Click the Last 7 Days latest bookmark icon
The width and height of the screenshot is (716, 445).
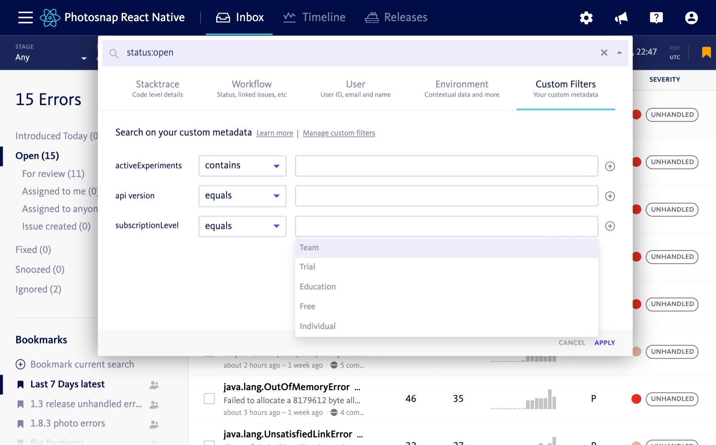[20, 384]
